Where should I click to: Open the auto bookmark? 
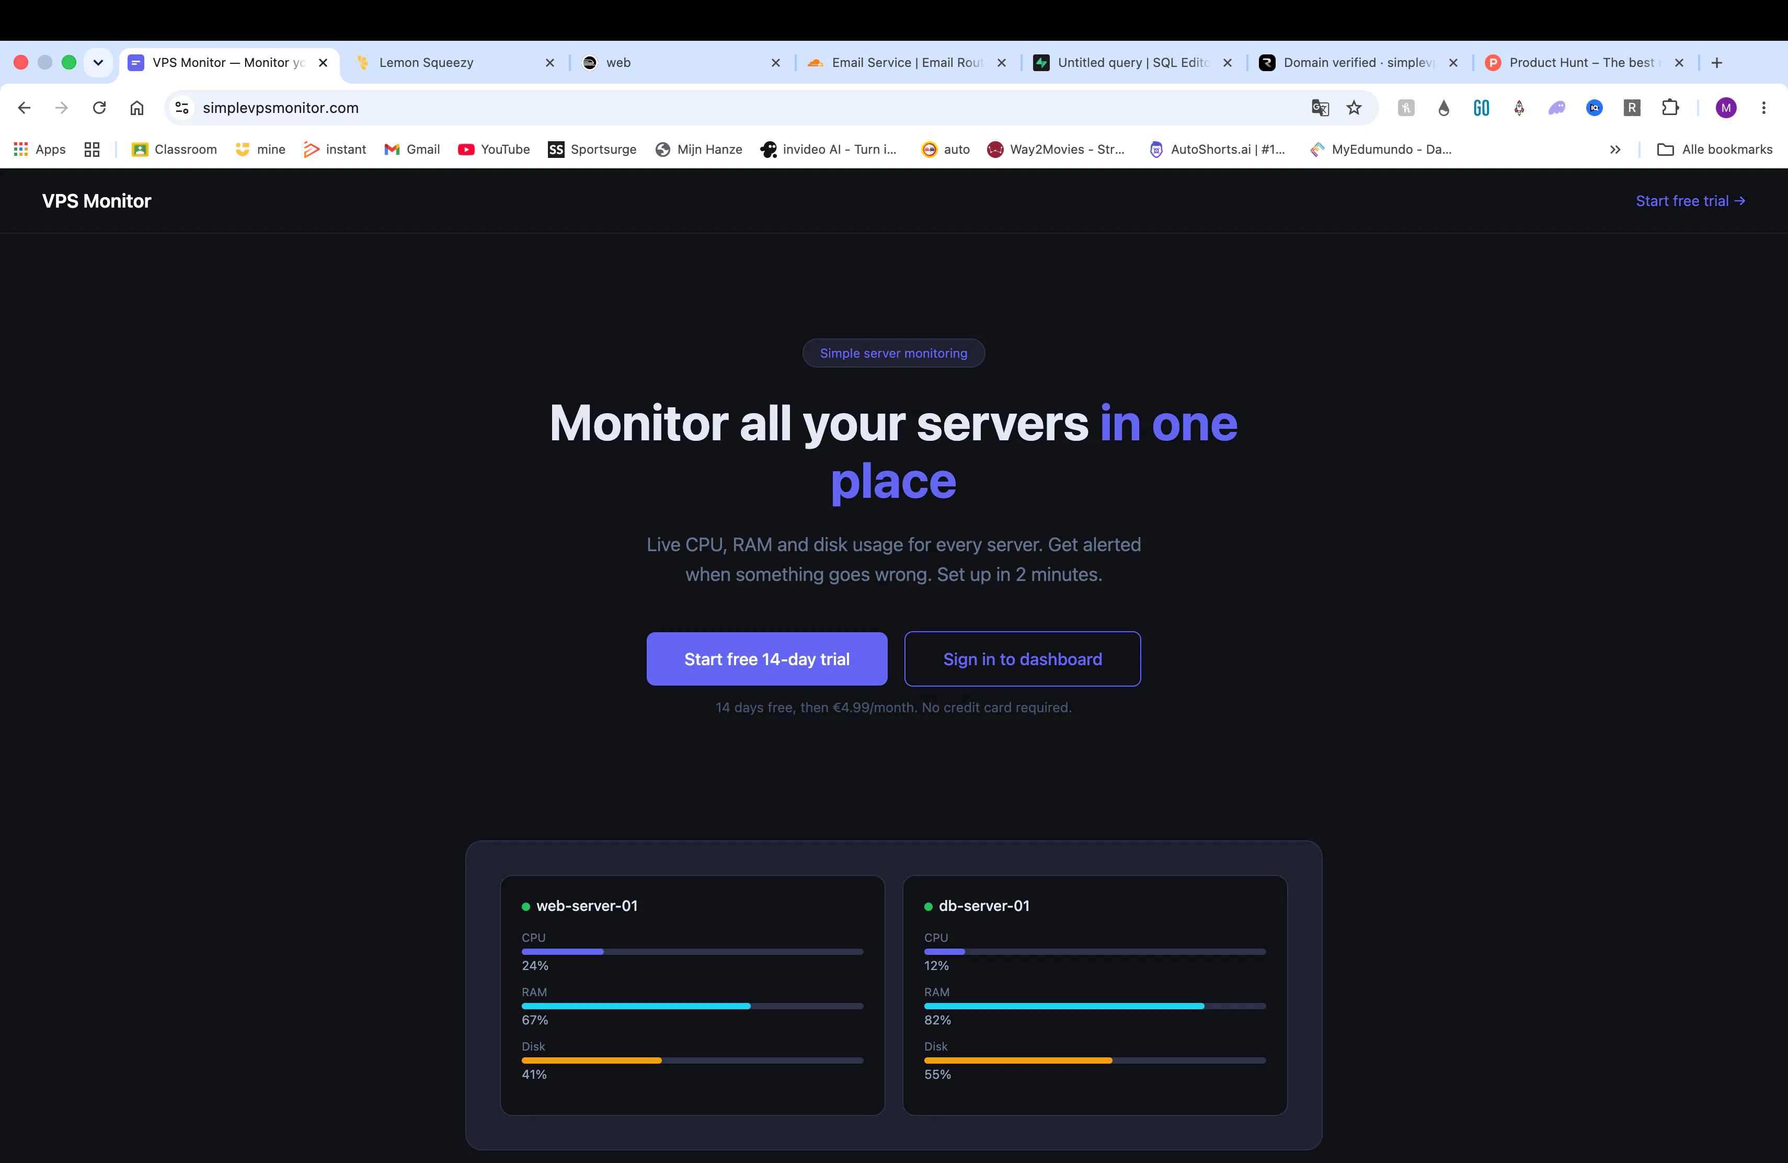pyautogui.click(x=946, y=150)
